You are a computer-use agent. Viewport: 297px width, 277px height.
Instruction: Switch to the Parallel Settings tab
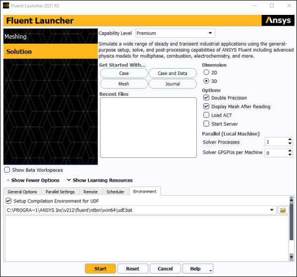click(x=60, y=192)
